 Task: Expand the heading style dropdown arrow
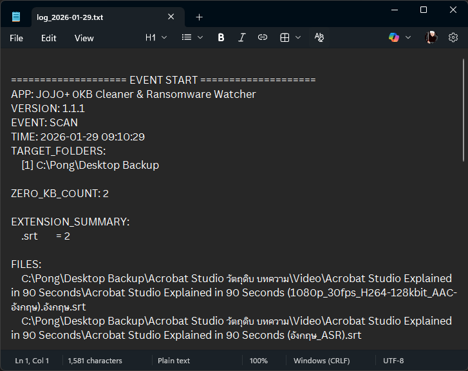tap(164, 37)
